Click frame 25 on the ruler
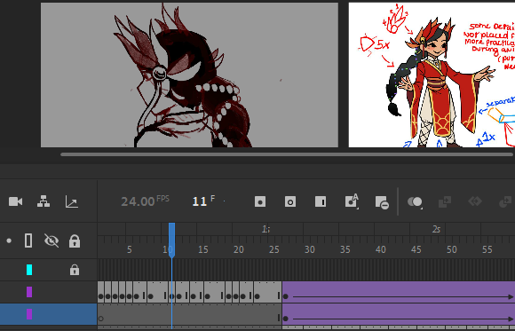Image resolution: width=515 pixels, height=331 pixels. tap(274, 249)
